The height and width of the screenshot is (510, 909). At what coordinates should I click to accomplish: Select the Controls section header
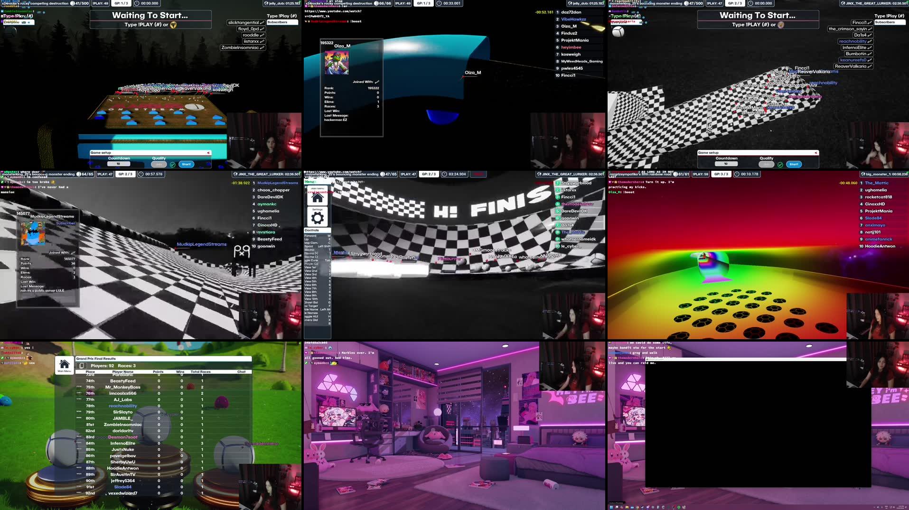click(x=311, y=230)
